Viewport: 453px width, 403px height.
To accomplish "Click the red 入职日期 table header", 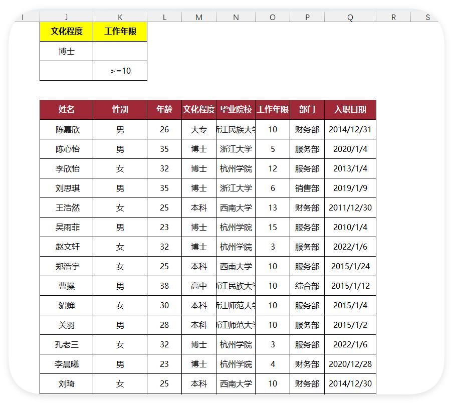I will (350, 109).
